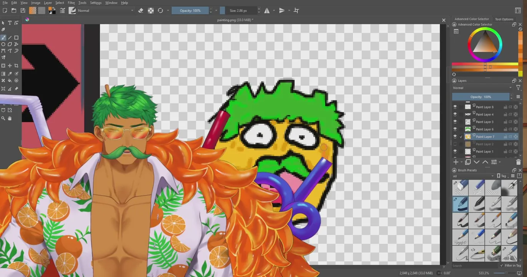The height and width of the screenshot is (277, 527).
Task: Expand vertical mirror options arrow
Action: 288,11
